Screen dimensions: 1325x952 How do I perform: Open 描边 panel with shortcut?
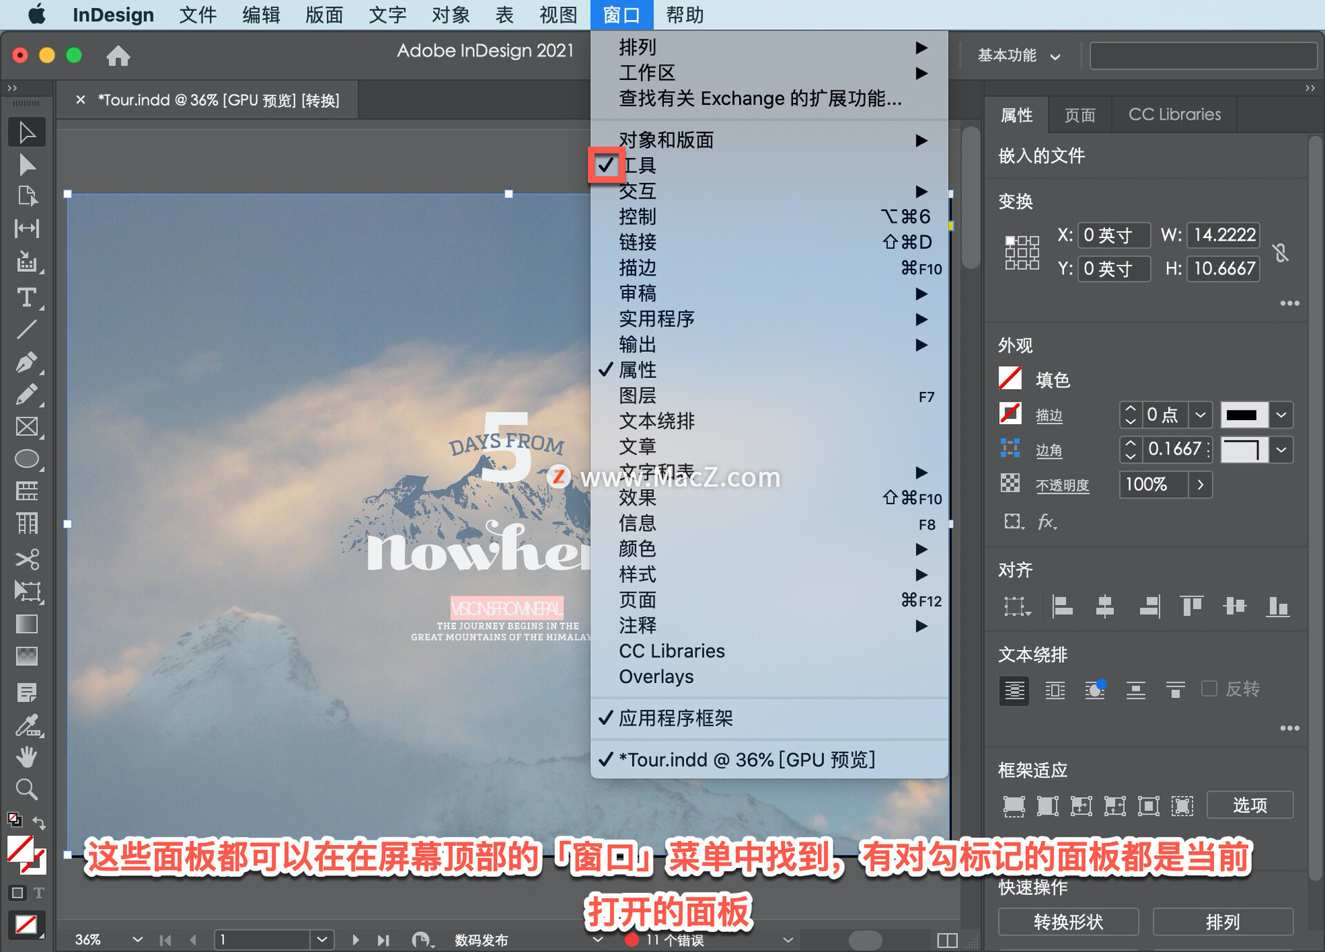pyautogui.click(x=761, y=270)
